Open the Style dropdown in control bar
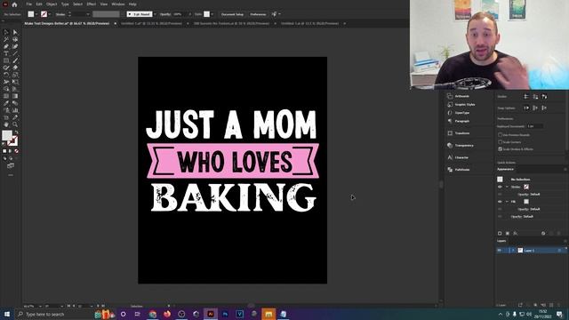This screenshot has width=569, height=320. (212, 14)
